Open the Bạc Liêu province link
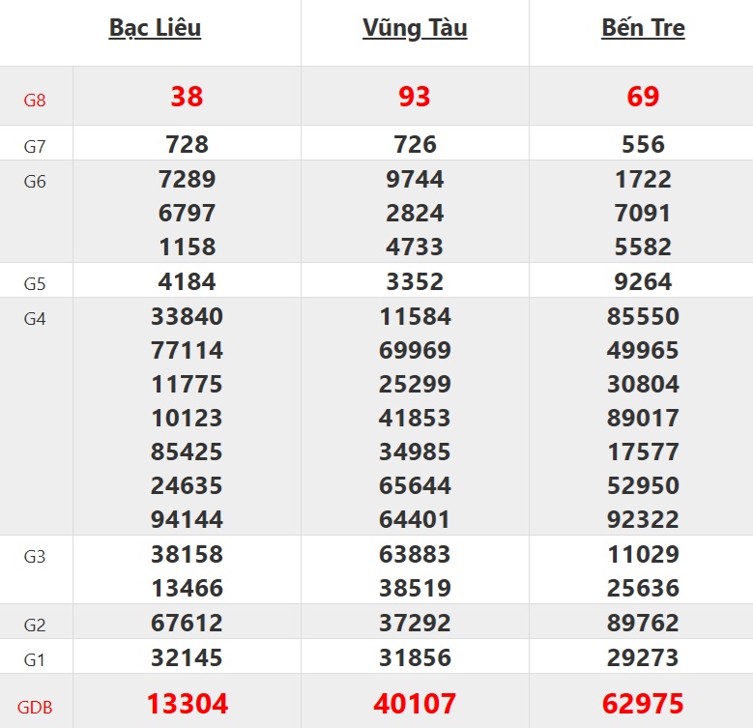Image resolution: width=753 pixels, height=728 pixels. [x=155, y=28]
